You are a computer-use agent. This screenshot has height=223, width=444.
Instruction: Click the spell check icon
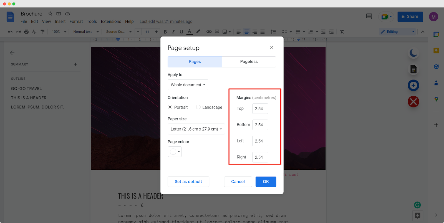pos(34,32)
